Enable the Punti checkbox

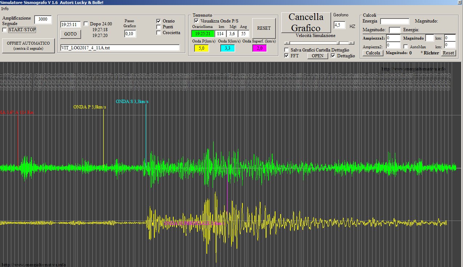(x=159, y=27)
